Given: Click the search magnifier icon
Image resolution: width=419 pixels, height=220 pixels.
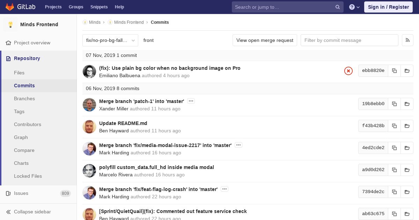Looking at the screenshot, I should (337, 7).
